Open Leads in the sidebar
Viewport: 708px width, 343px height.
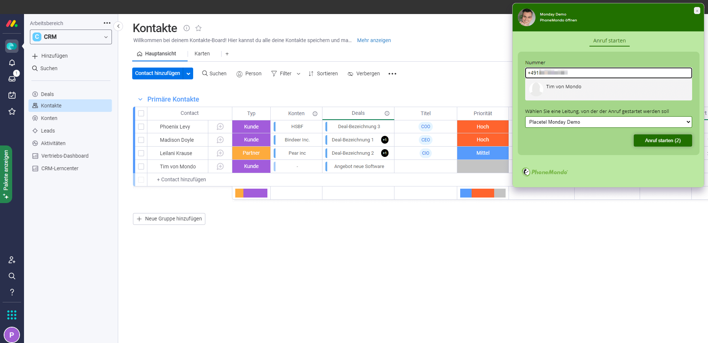48,131
